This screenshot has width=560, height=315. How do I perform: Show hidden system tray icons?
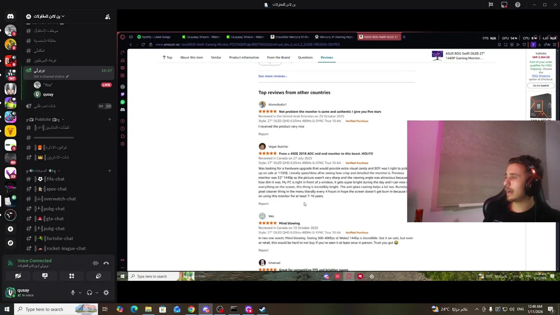[477, 309]
